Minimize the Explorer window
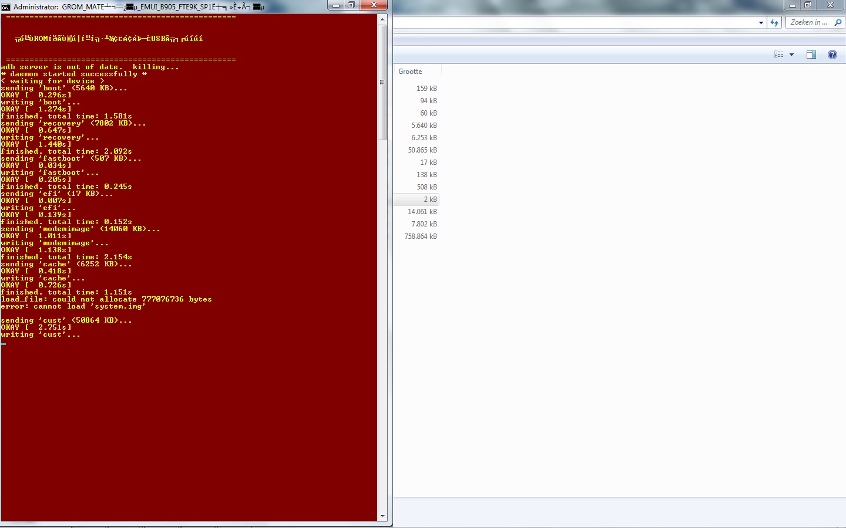Viewport: 846px width, 528px height. (x=793, y=6)
